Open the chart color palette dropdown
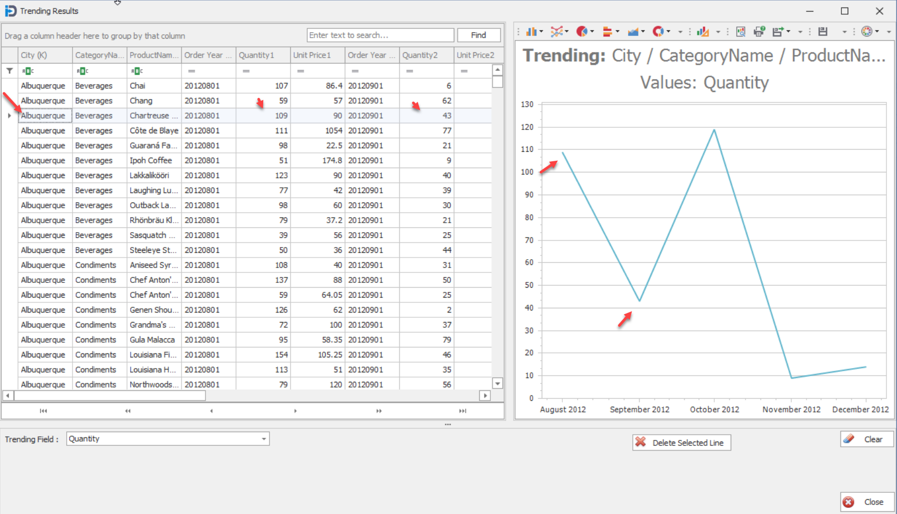 pyautogui.click(x=877, y=32)
